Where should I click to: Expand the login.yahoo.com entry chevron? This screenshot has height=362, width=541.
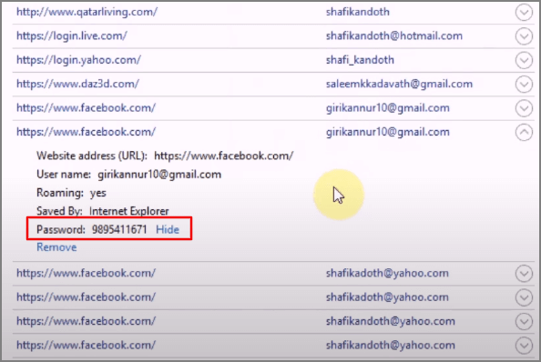tap(524, 60)
